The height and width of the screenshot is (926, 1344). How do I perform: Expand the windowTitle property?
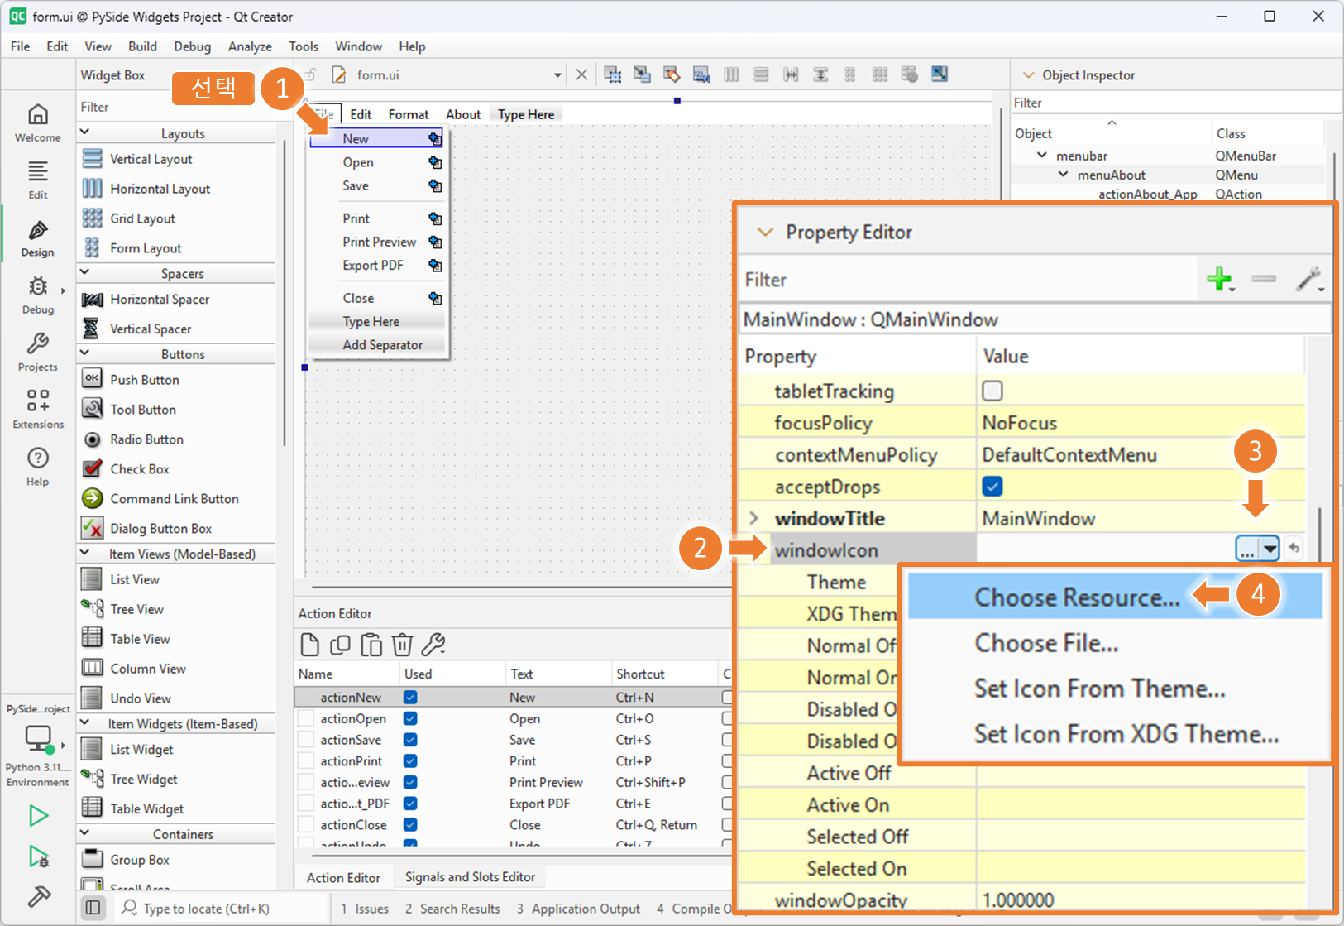[x=753, y=518]
